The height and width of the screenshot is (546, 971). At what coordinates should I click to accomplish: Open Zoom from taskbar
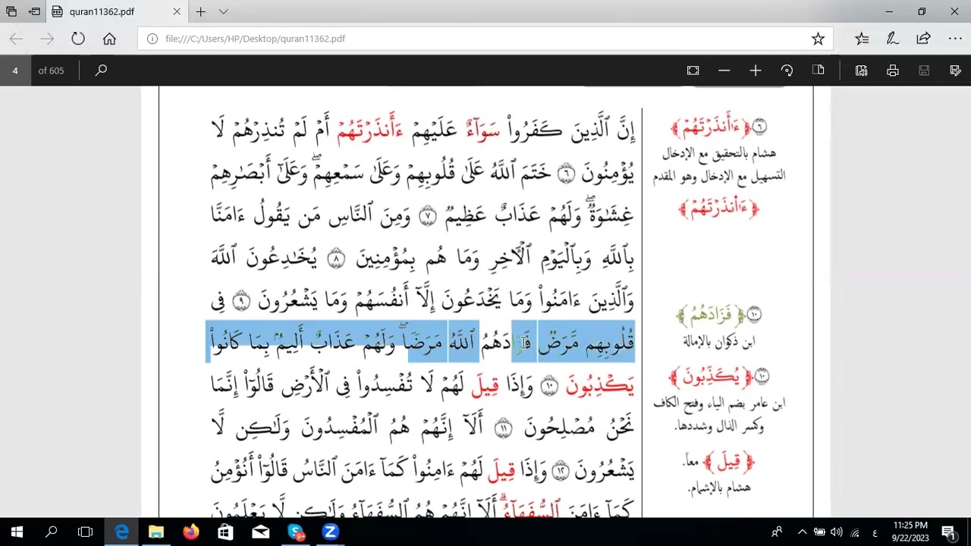pos(330,532)
